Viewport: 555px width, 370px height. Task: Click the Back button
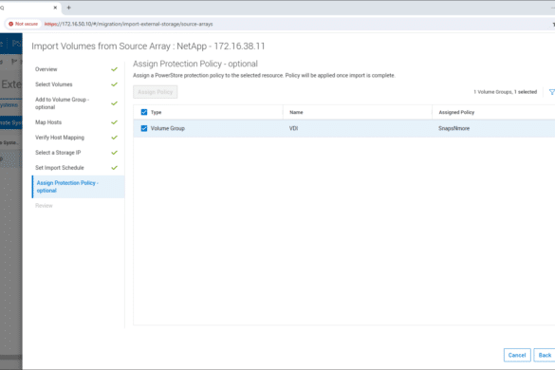click(545, 355)
